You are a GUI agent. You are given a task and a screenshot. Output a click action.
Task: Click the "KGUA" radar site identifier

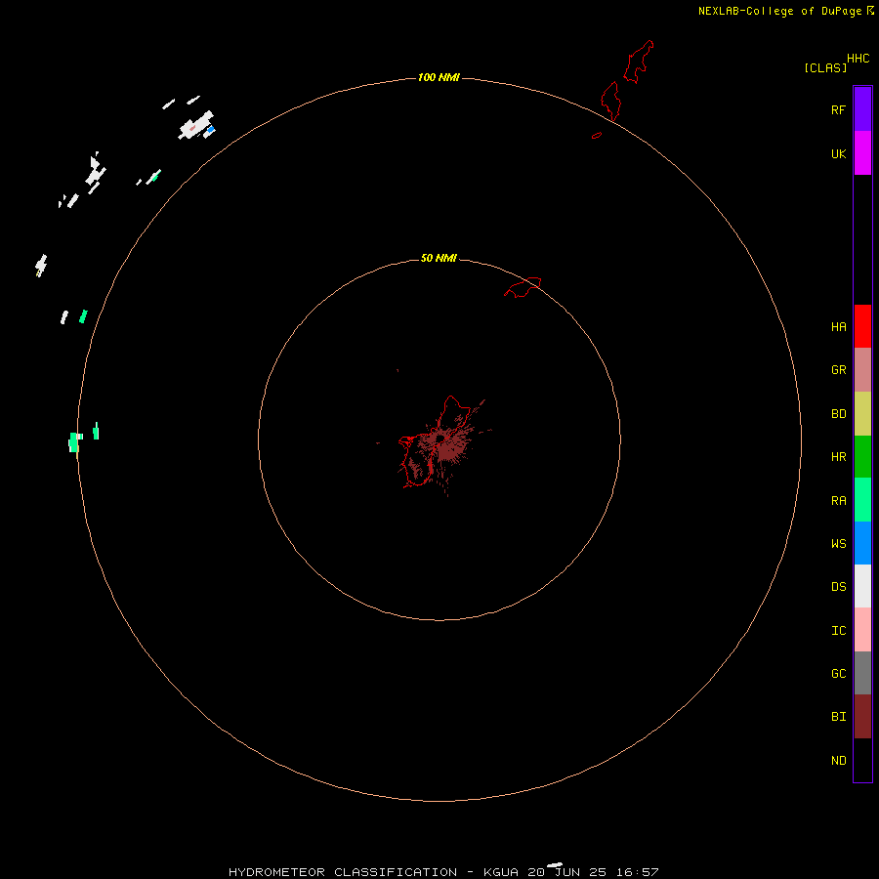(502, 872)
